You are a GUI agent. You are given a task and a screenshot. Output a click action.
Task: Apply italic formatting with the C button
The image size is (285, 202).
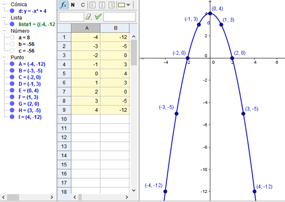tap(83, 5)
